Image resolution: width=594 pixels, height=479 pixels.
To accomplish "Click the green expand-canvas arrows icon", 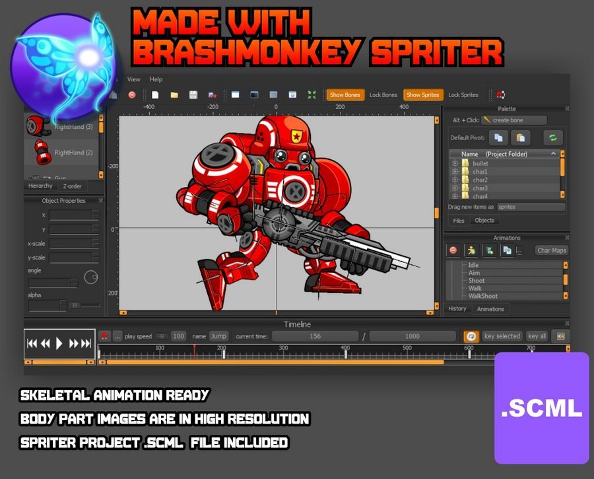I will pos(312,95).
